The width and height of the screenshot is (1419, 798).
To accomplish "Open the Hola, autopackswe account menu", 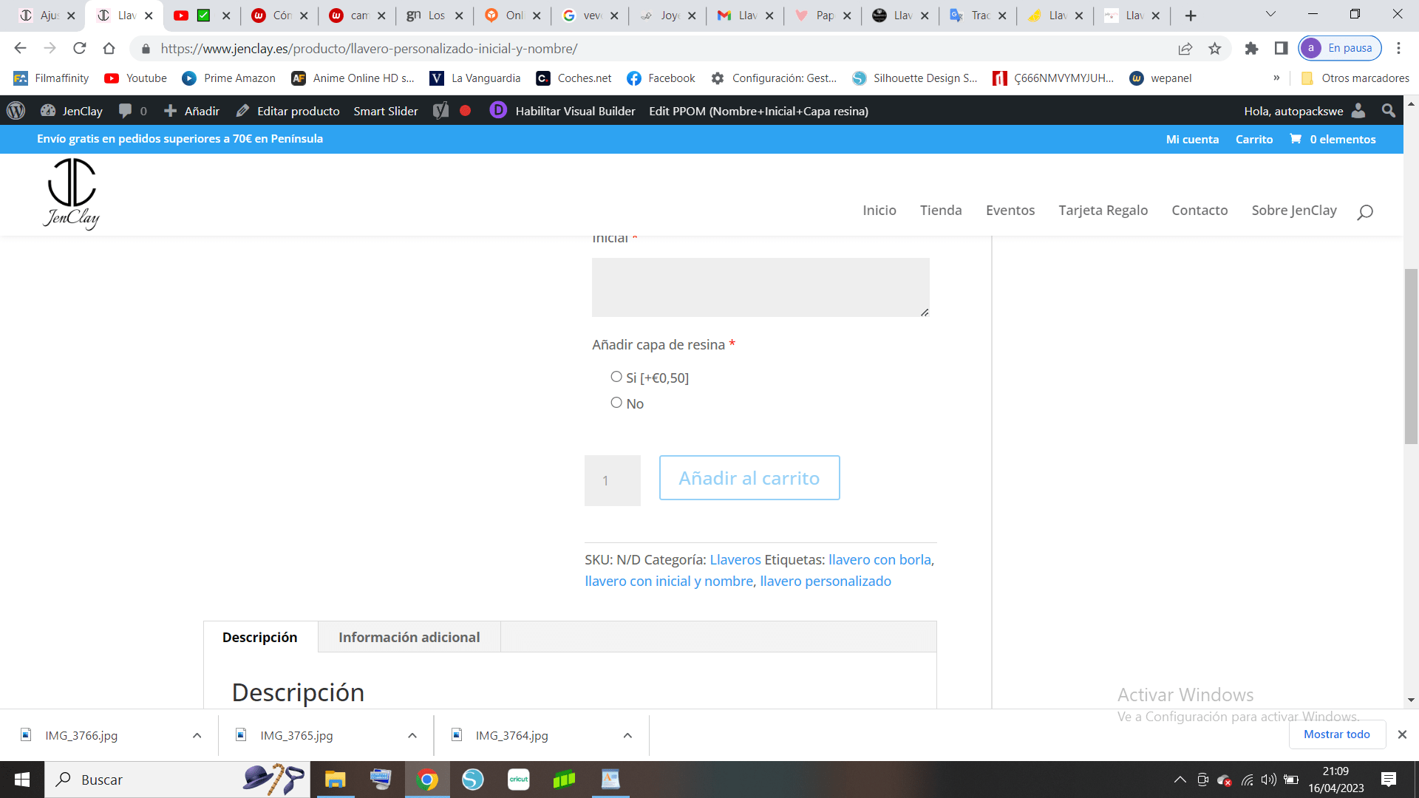I will click(1304, 111).
